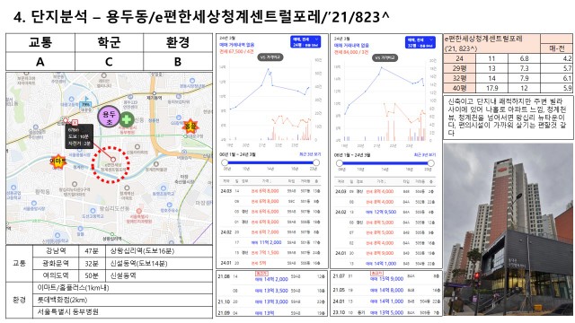Image resolution: width=575 pixels, height=323 pixels.
Task: Select the 학군 header cell
Action: tap(109, 42)
